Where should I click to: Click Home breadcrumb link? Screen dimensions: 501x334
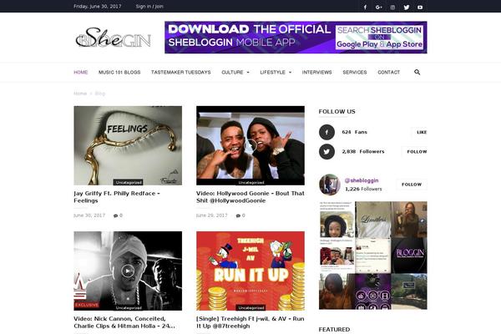80,94
